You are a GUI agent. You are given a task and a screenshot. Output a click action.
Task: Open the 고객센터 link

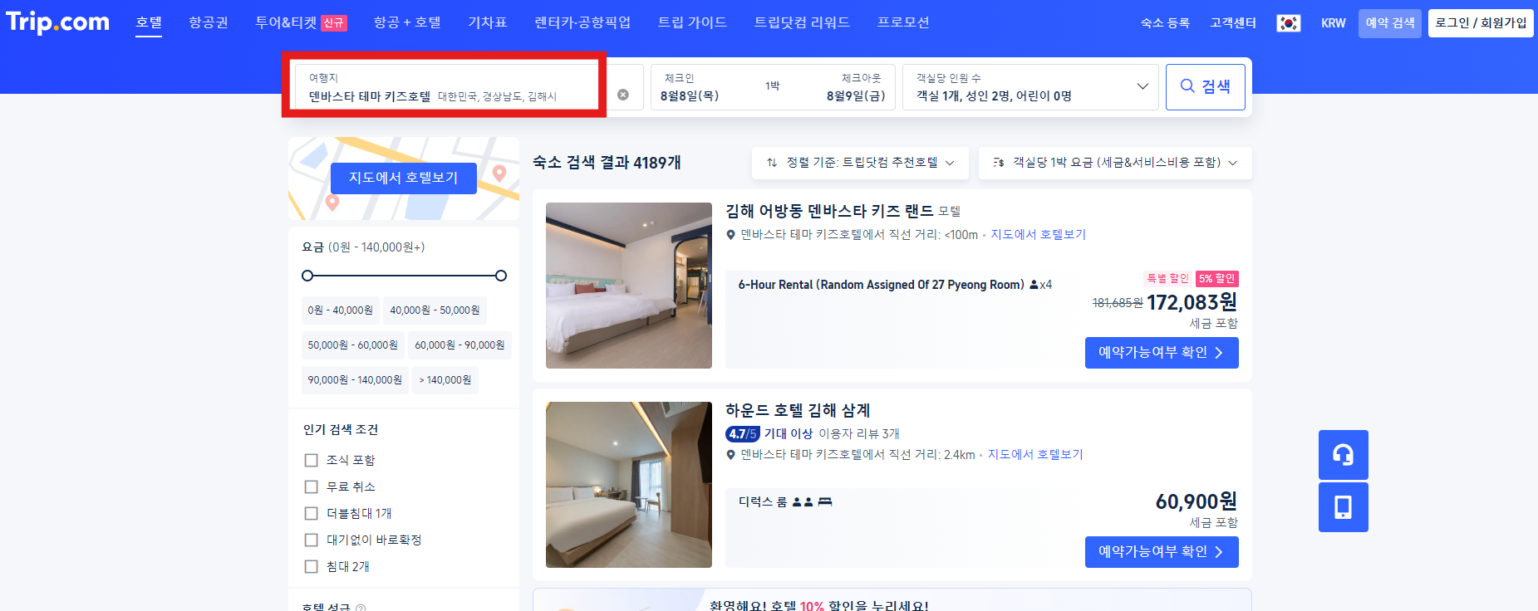[1233, 23]
